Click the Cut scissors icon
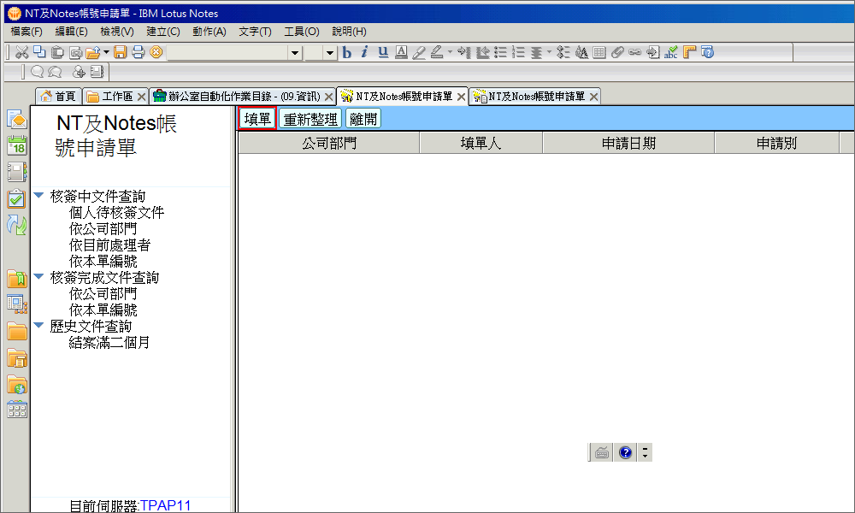 tap(22, 52)
